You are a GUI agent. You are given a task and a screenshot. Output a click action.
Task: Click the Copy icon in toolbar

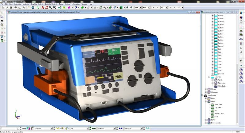(x=24, y=7)
